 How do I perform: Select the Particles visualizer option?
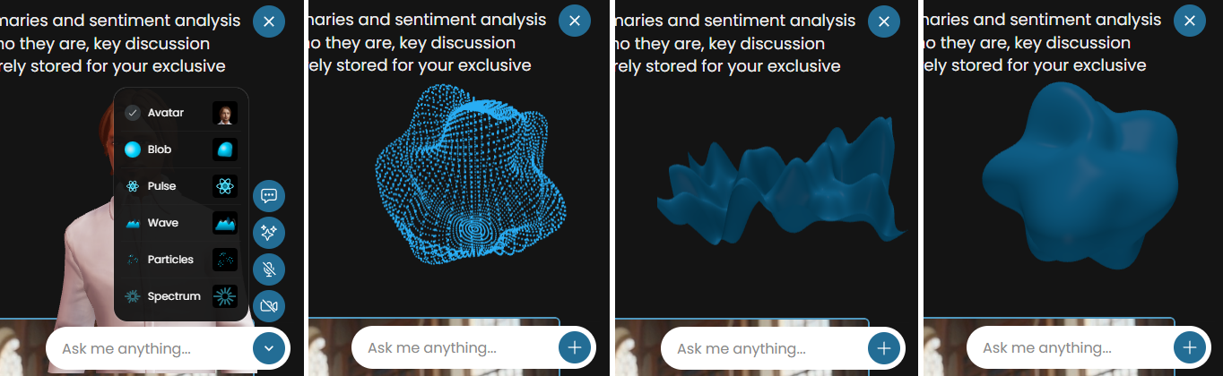tap(170, 260)
